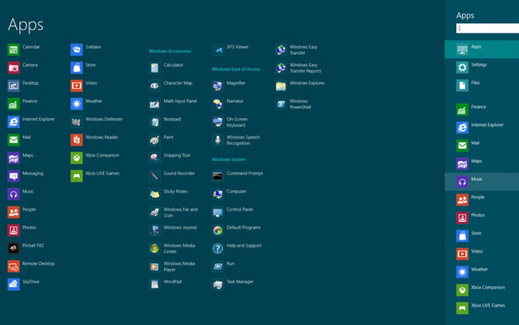Launch the Snipping Tool icon
519x325 pixels.
155,158
